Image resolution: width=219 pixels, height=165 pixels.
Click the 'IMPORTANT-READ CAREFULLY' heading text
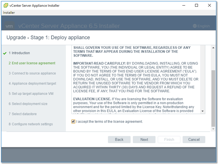click(99, 63)
